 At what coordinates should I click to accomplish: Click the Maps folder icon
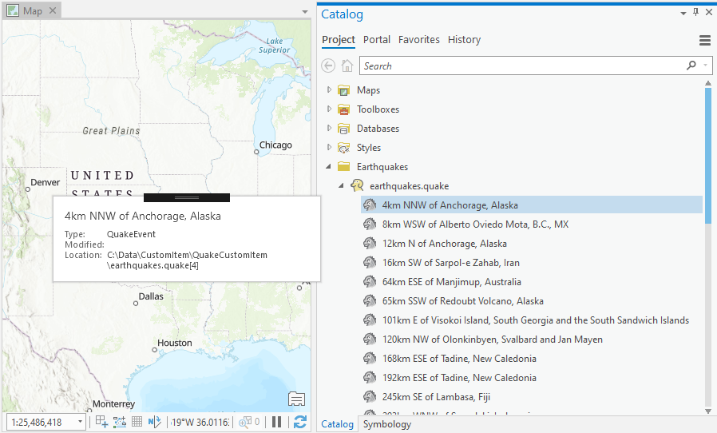pos(344,90)
